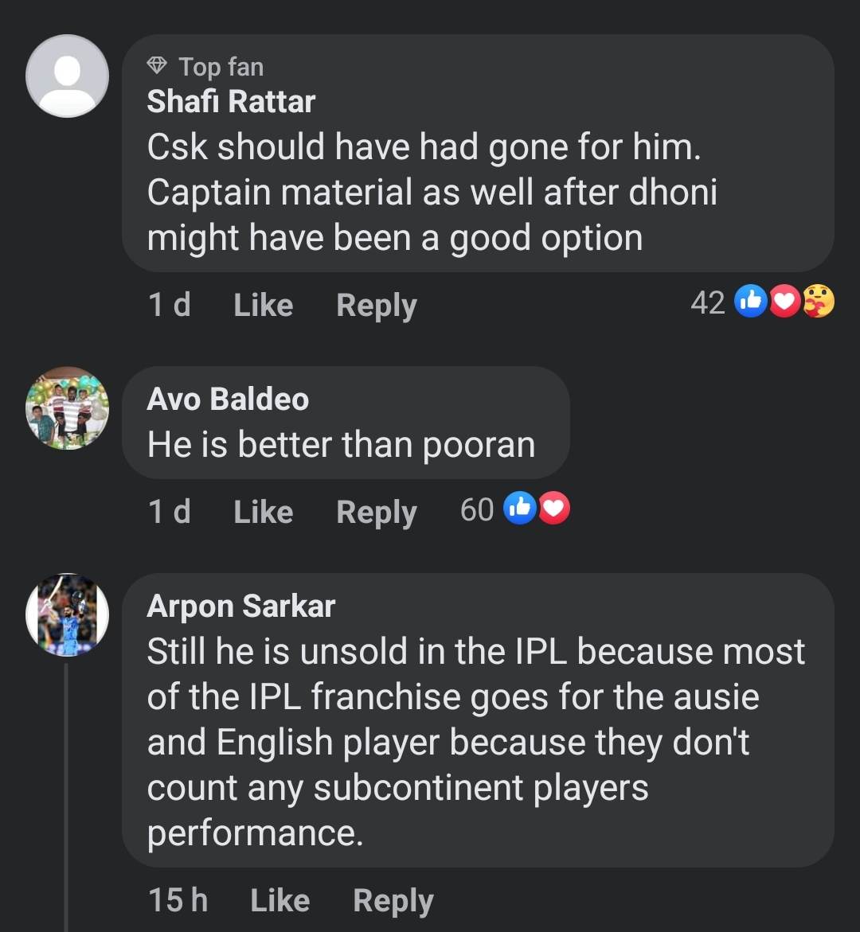This screenshot has width=860, height=932.
Task: Reply to Avo Baldeo's comment
Action: click(x=376, y=512)
